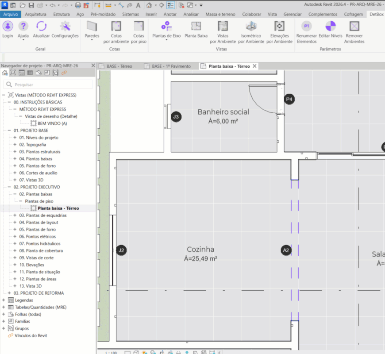Toggle groups filter icon in browser toolbar
The image size is (385, 354).
tap(55, 73)
